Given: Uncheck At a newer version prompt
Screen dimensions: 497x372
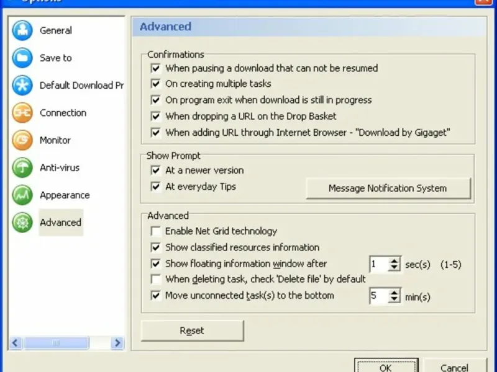Looking at the screenshot, I should 156,170.
